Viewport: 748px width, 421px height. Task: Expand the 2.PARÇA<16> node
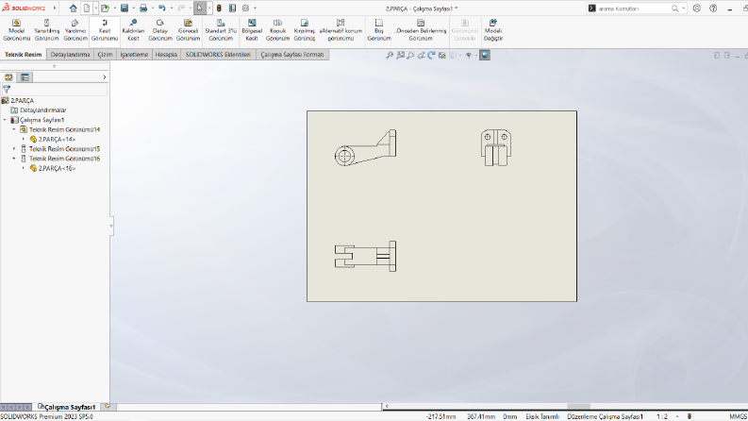pos(24,168)
